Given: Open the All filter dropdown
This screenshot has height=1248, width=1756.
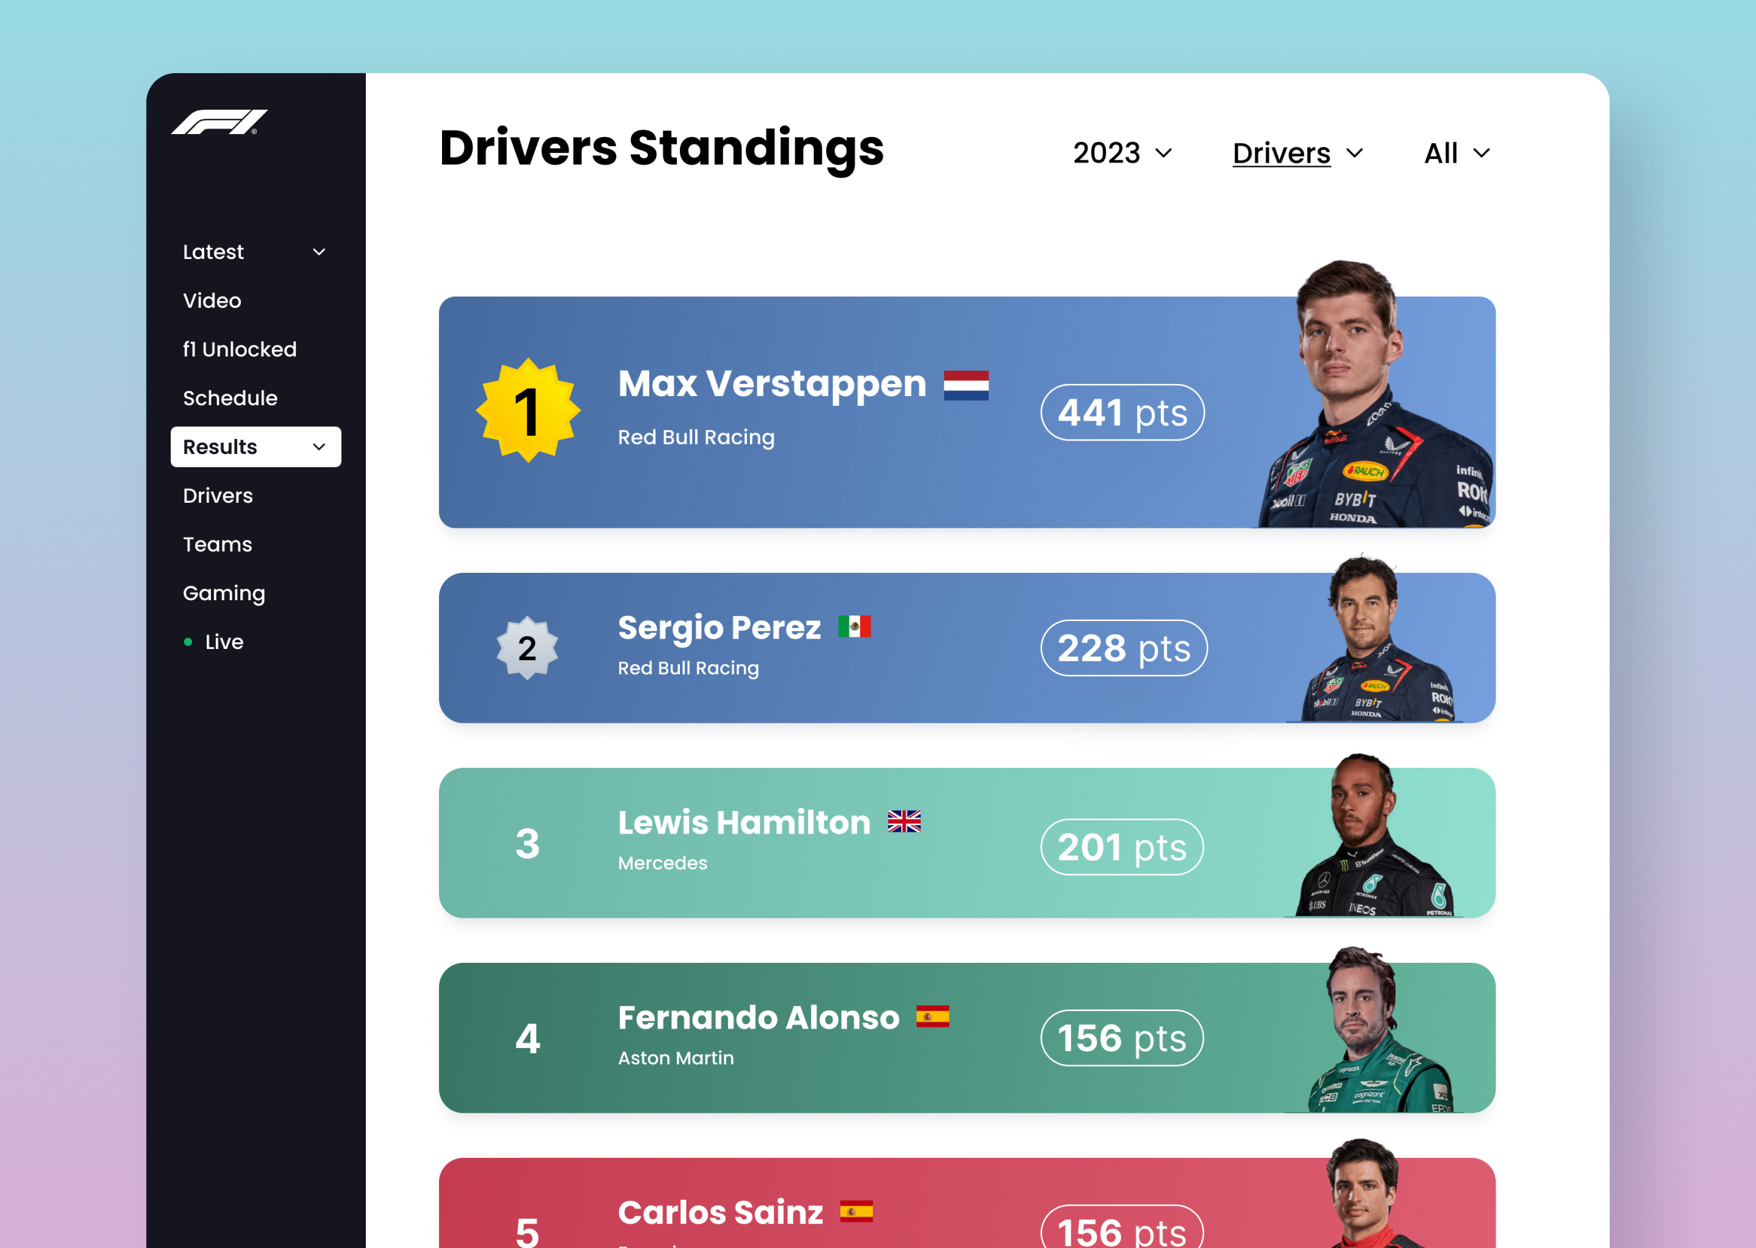Looking at the screenshot, I should click(1455, 153).
